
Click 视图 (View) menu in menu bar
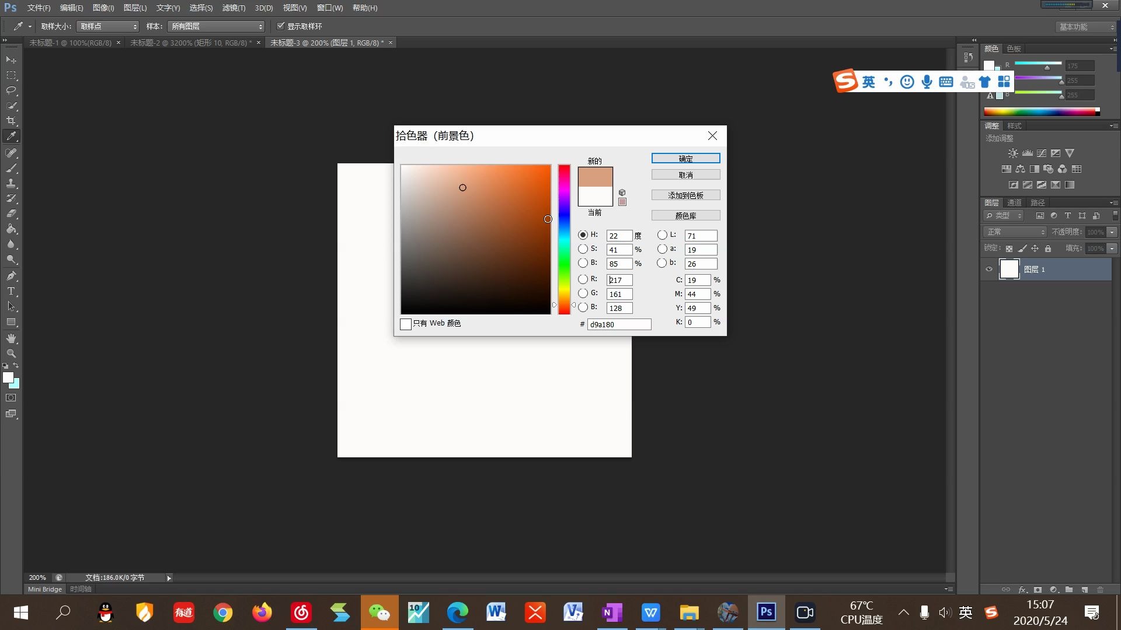tap(294, 8)
